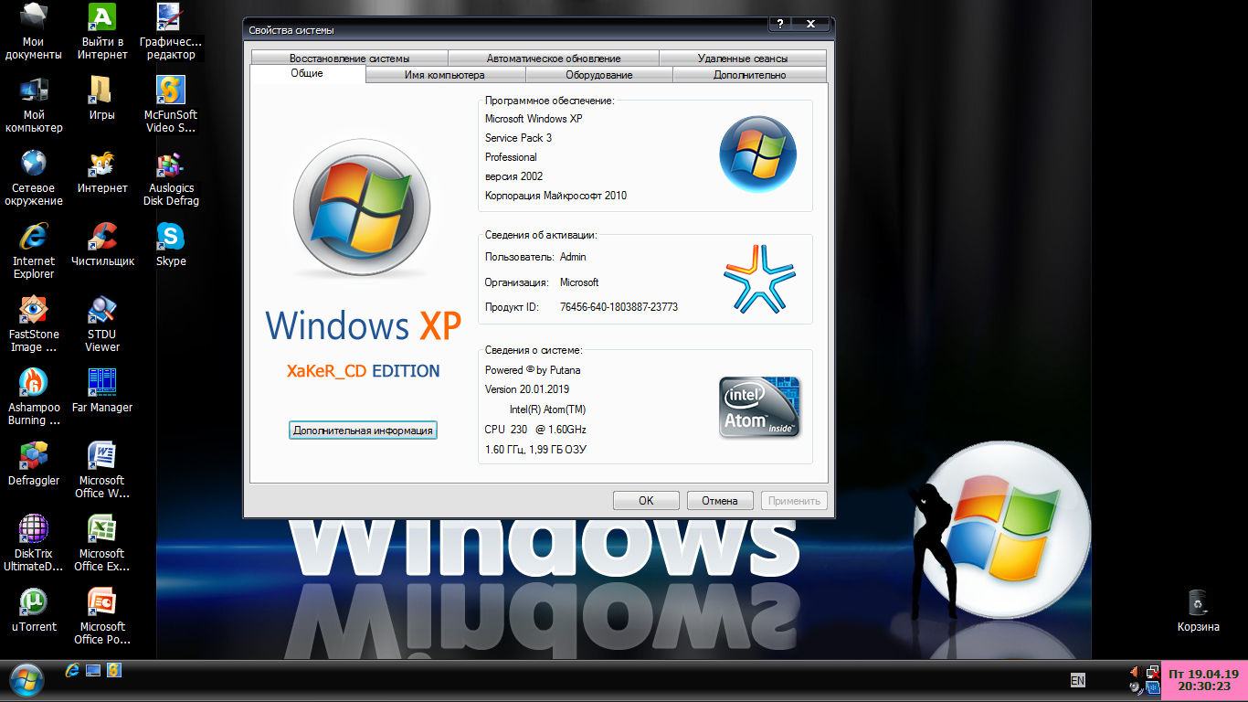Click the Intel Atom inside logo
The width and height of the screenshot is (1248, 702).
760,407
